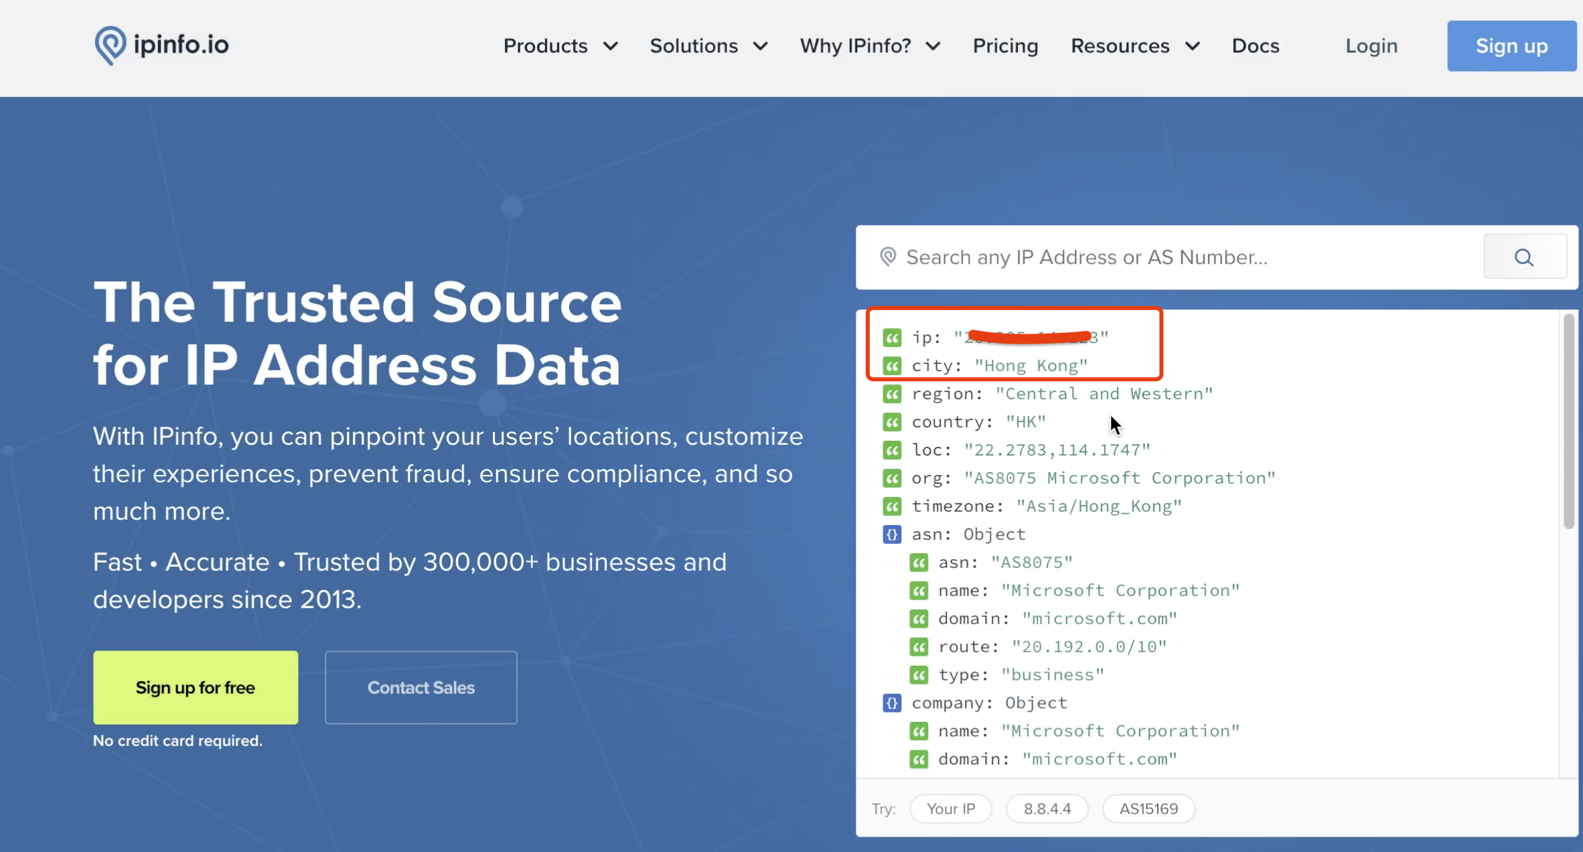Click the magnifier search button
The image size is (1583, 852).
1525,257
